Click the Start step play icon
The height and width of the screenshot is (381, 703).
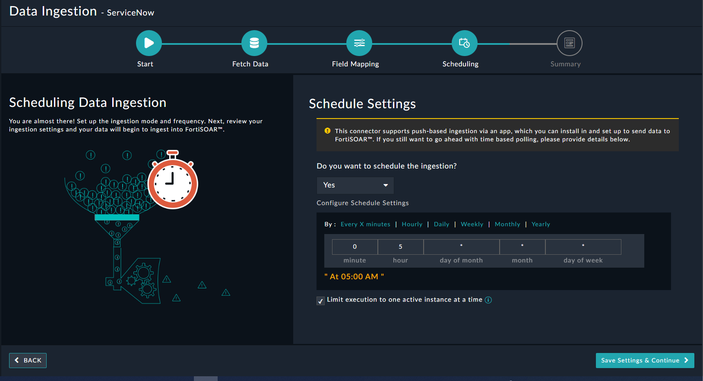coord(149,43)
